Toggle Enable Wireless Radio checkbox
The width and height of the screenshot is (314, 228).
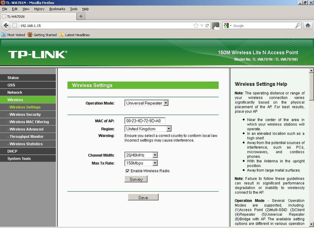point(127,171)
